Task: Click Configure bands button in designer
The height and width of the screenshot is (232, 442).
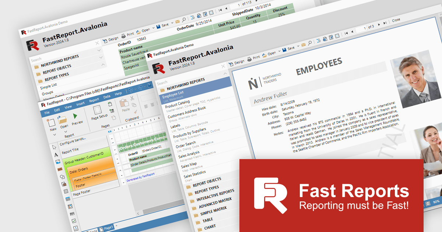Action: click(73, 141)
